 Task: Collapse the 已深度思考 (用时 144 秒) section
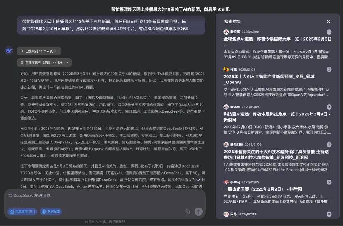44,62
